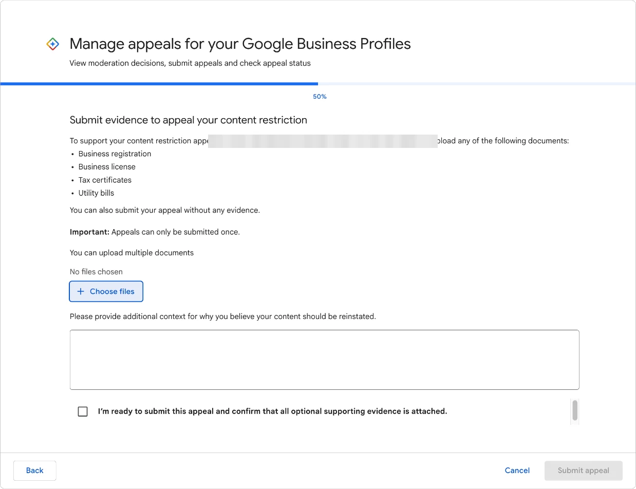The height and width of the screenshot is (489, 636).
Task: Click the Submit appeal button
Action: [x=584, y=471]
